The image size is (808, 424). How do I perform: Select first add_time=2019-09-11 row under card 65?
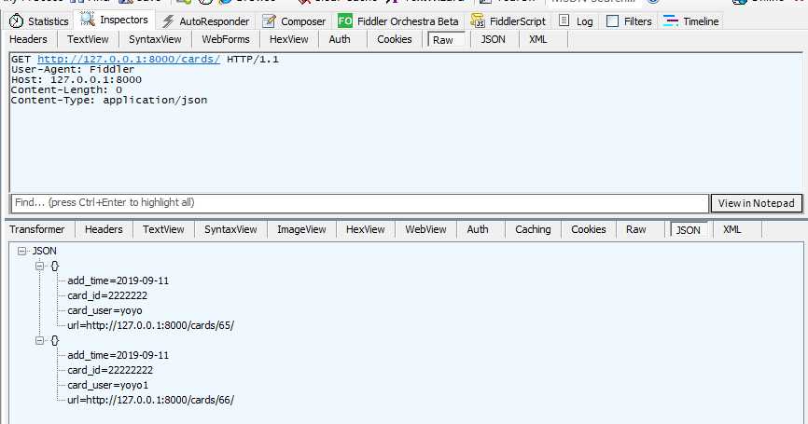(x=118, y=280)
